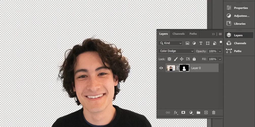Click the Add layer style fx icon
The image size is (255, 127).
(x=176, y=113)
